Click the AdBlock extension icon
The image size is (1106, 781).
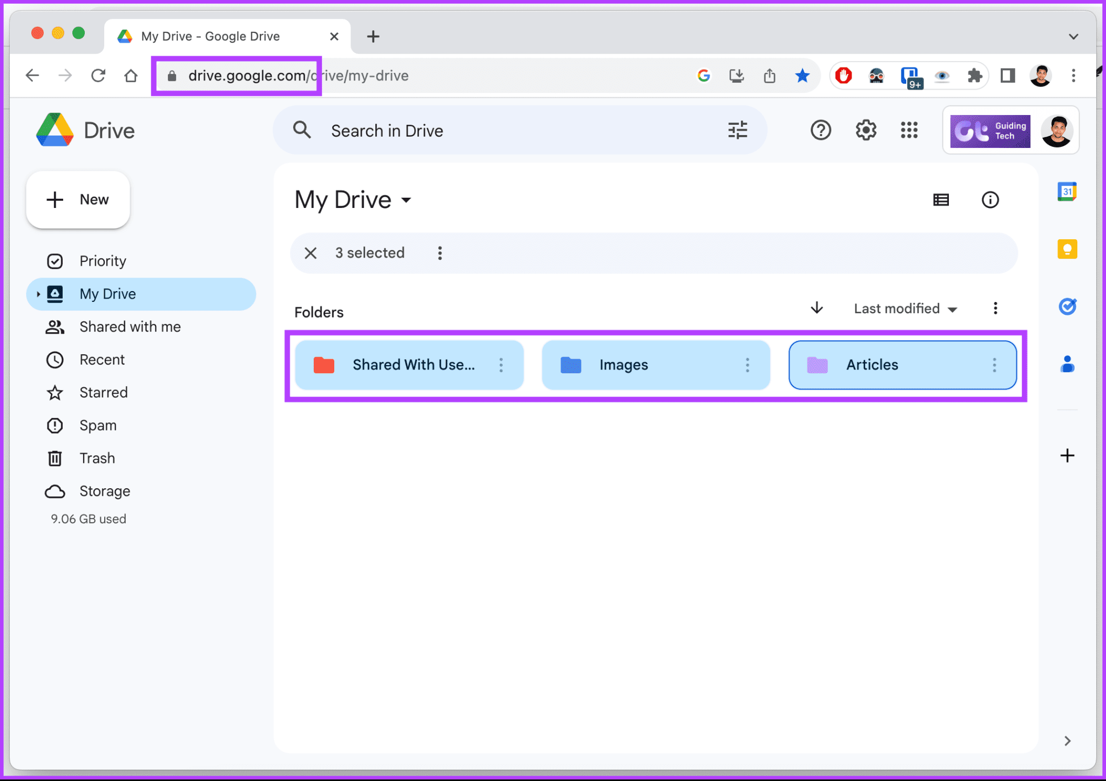(x=844, y=76)
